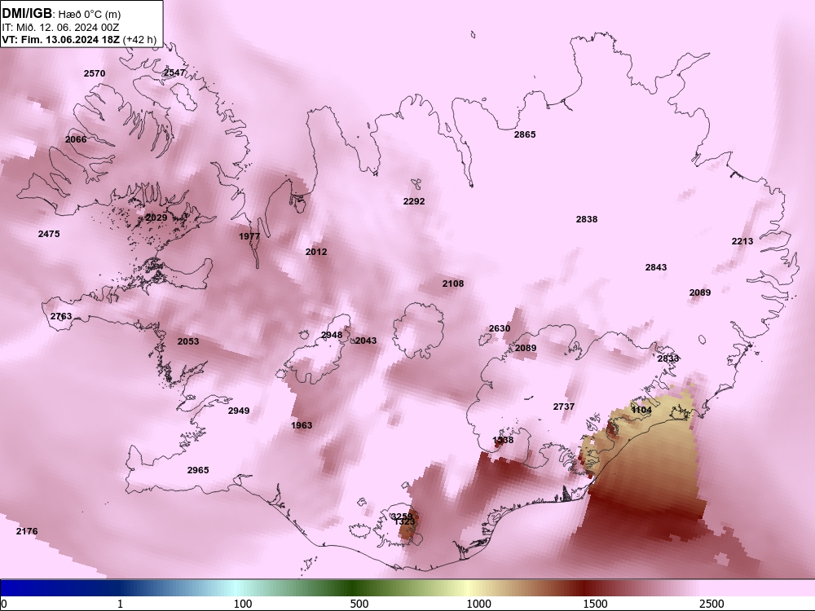
Task: Click the 2763 map label
Action: tap(61, 316)
